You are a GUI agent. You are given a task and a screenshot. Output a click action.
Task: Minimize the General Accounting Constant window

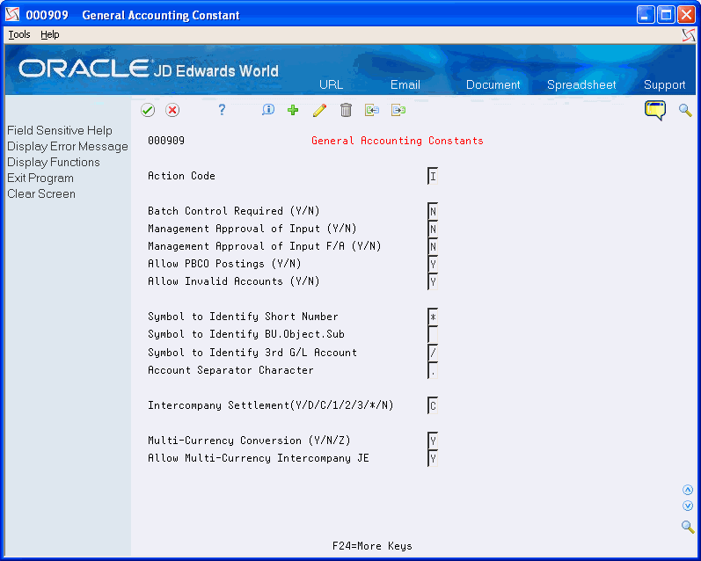(x=646, y=15)
